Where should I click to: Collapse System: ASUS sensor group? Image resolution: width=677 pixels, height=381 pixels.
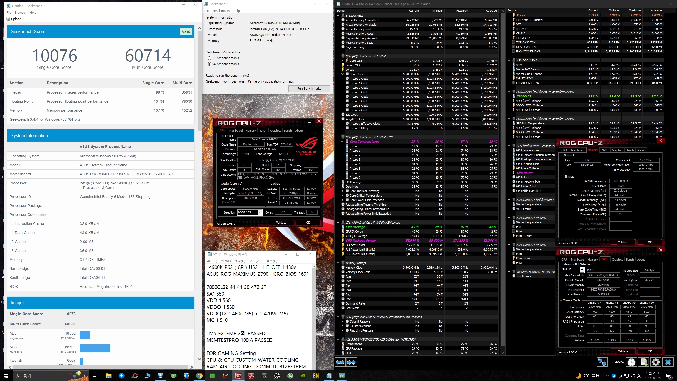point(338,16)
